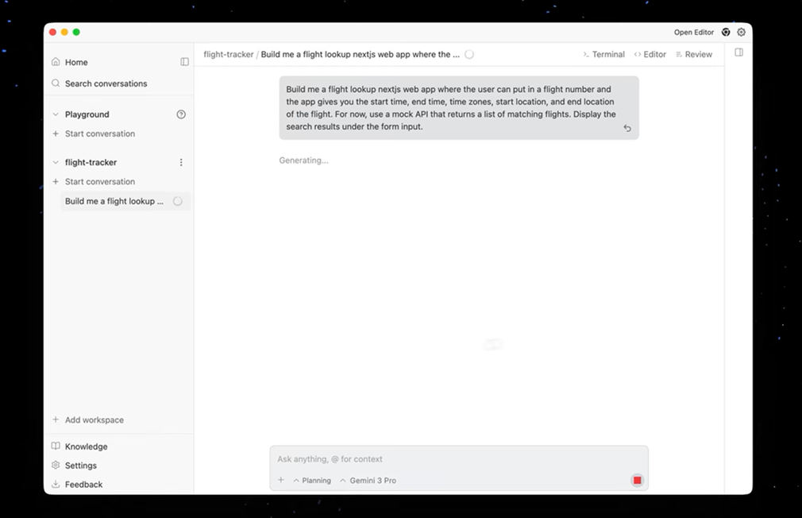Image resolution: width=802 pixels, height=518 pixels.
Task: Click the red stop generation button
Action: click(637, 480)
